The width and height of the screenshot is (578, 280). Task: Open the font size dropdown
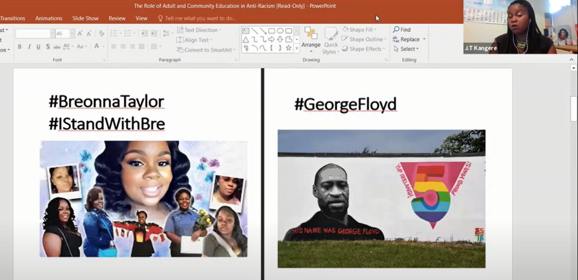72,33
